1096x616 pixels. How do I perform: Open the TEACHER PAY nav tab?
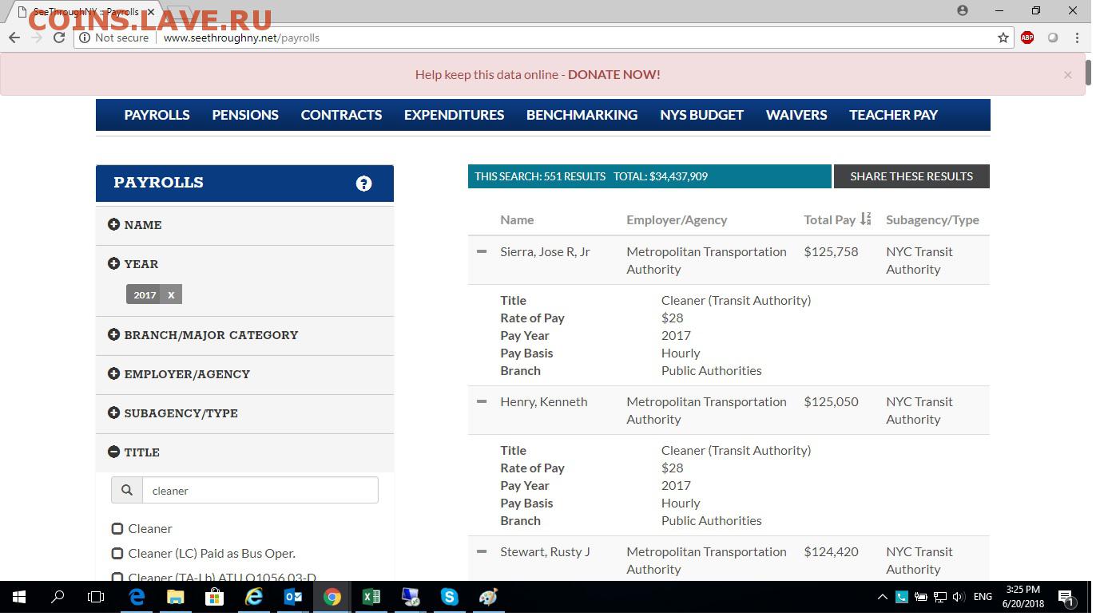pyautogui.click(x=893, y=115)
